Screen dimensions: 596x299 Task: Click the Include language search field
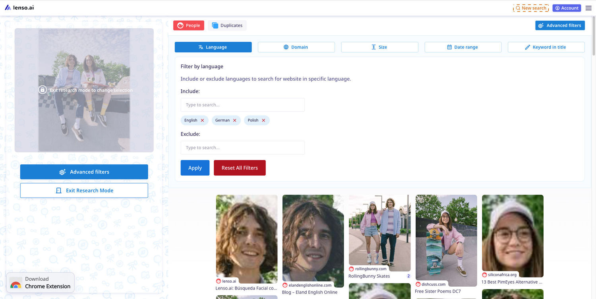click(x=242, y=105)
